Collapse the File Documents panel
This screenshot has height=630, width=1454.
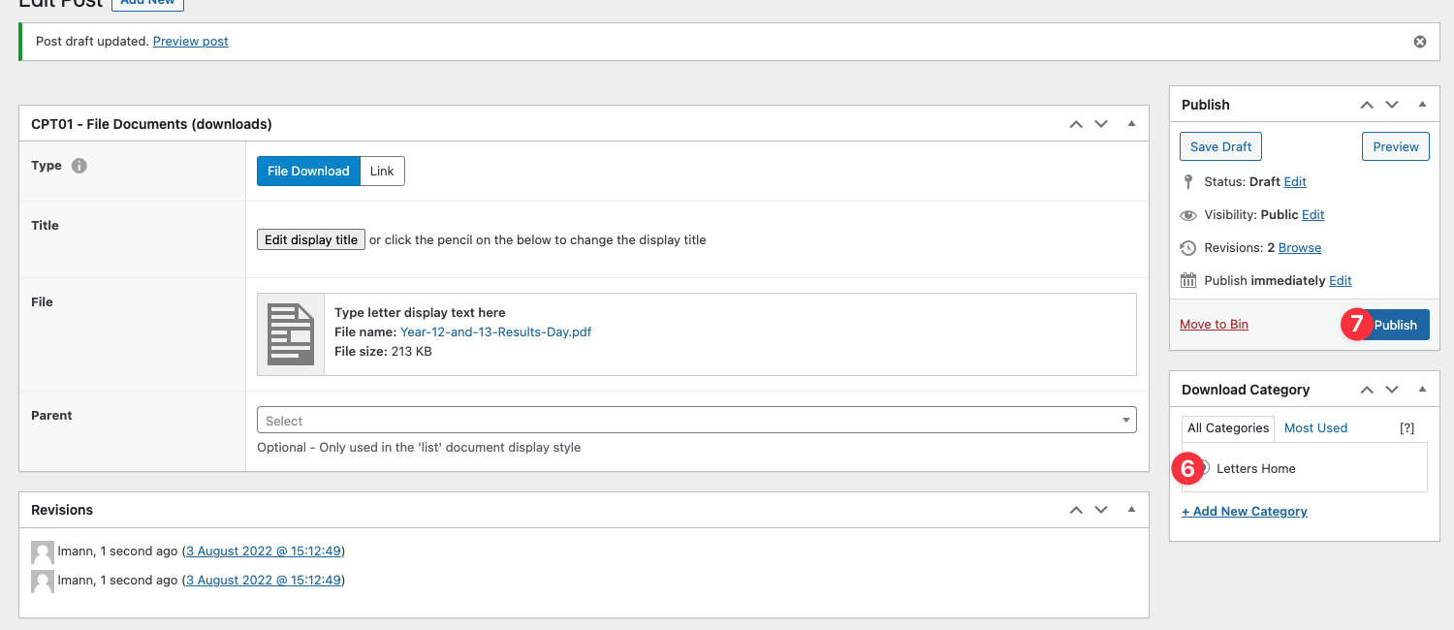(1131, 124)
